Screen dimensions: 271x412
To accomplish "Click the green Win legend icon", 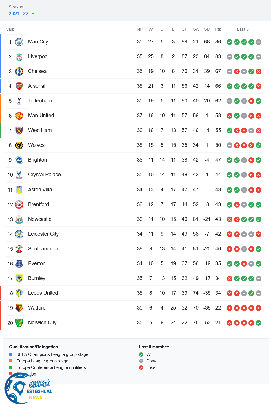I will 141,354.
